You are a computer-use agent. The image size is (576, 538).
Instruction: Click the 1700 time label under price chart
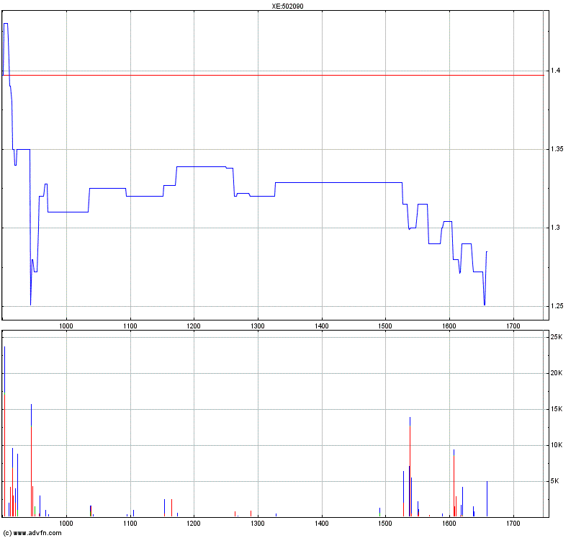click(513, 326)
